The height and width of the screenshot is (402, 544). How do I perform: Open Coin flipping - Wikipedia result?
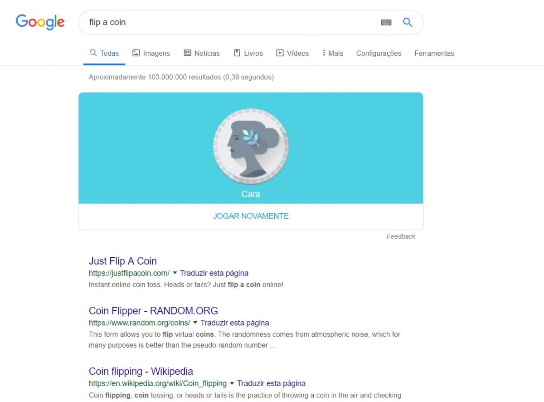pyautogui.click(x=141, y=371)
